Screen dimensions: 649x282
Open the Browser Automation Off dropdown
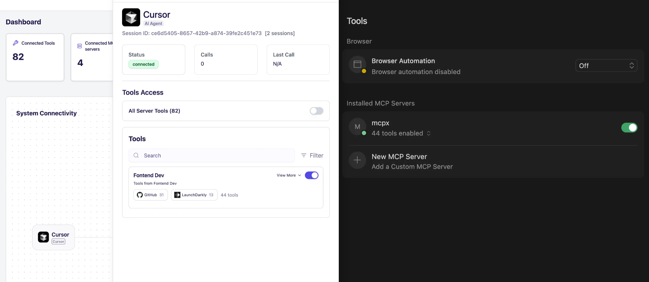click(x=606, y=66)
